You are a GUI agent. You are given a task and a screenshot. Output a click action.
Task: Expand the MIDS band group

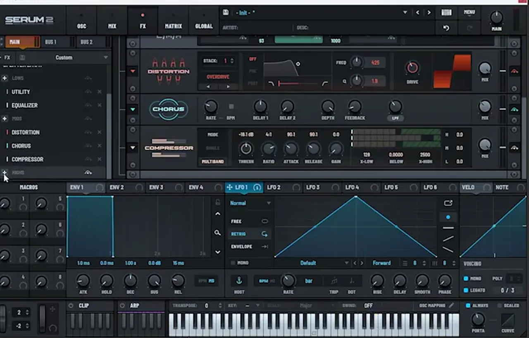[x=5, y=119]
